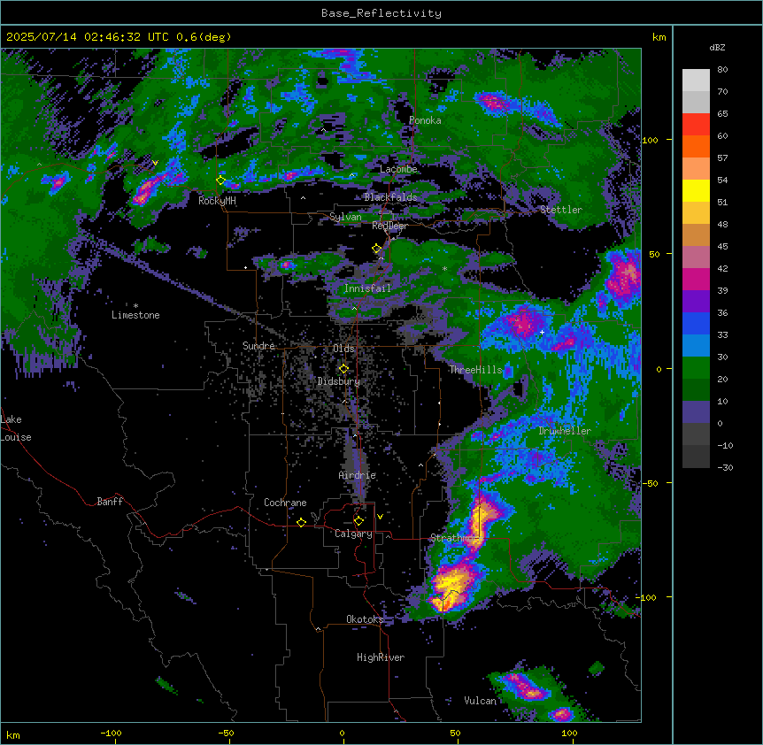Image resolution: width=763 pixels, height=745 pixels.
Task: Select the light blue 30-33 dBZ swatch
Action: (696, 346)
